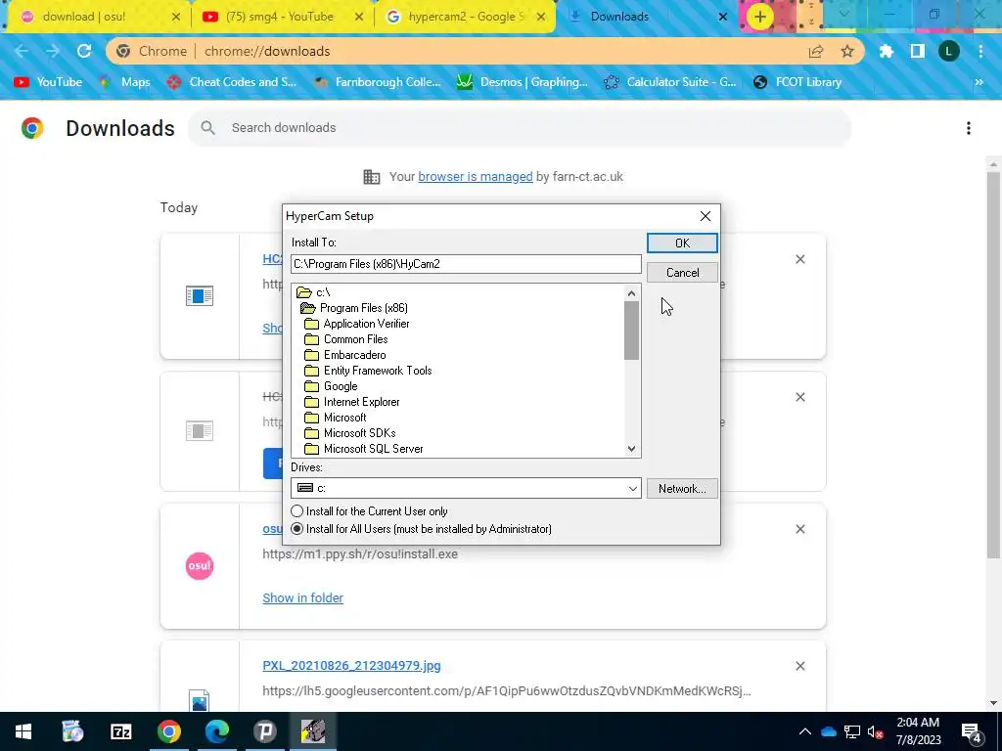The width and height of the screenshot is (1002, 751).
Task: Open the profile avatar L
Action: tap(949, 51)
